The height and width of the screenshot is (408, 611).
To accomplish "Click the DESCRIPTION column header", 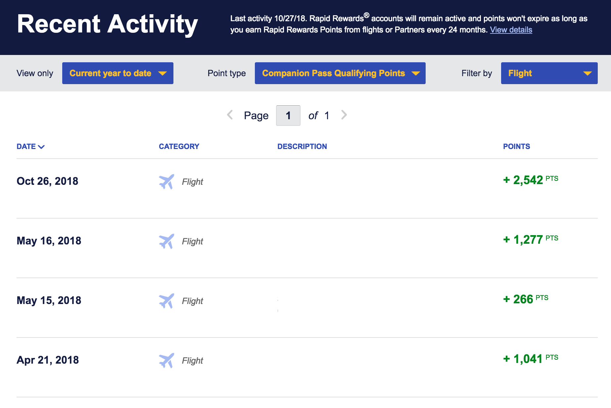I will point(302,146).
